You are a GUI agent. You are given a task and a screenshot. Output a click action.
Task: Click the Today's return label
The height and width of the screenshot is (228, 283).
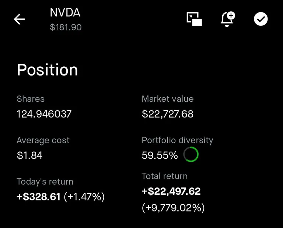[x=45, y=182]
